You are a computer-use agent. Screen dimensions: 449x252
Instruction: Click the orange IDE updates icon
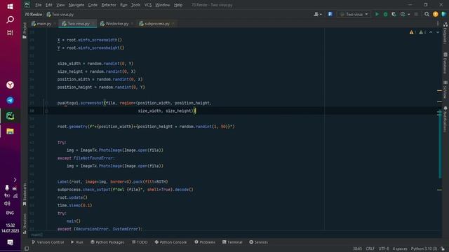[x=435, y=14]
